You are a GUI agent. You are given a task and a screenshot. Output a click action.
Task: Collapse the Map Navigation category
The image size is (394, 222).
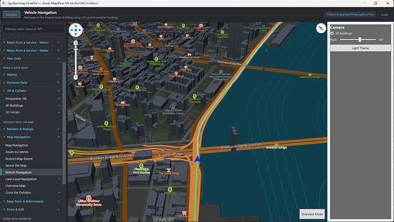click(31, 137)
